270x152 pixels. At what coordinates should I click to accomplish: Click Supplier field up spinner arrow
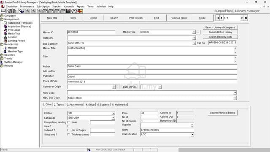pyautogui.click(x=192, y=125)
